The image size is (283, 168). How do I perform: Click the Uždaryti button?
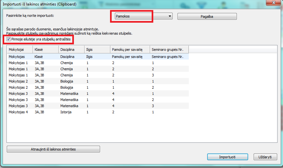(265, 157)
